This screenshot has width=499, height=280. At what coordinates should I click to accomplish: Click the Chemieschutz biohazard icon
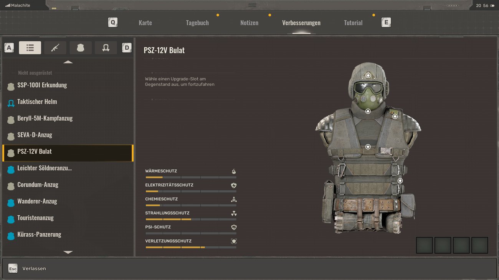234,199
